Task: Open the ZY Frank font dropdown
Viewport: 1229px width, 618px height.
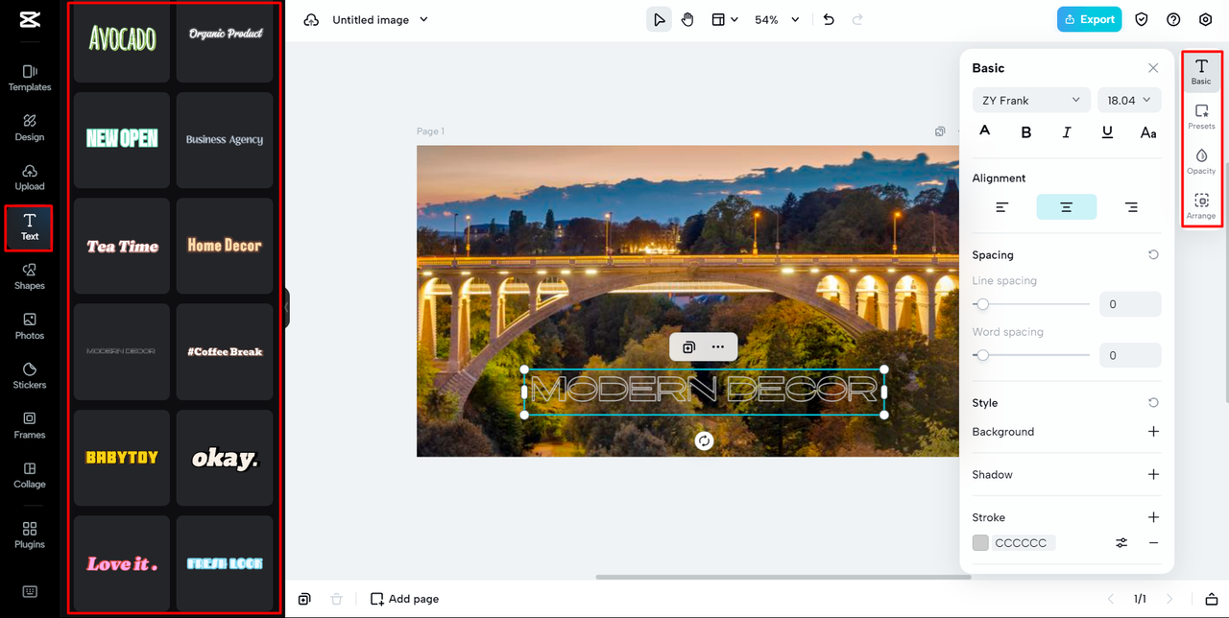Action: tap(1031, 100)
